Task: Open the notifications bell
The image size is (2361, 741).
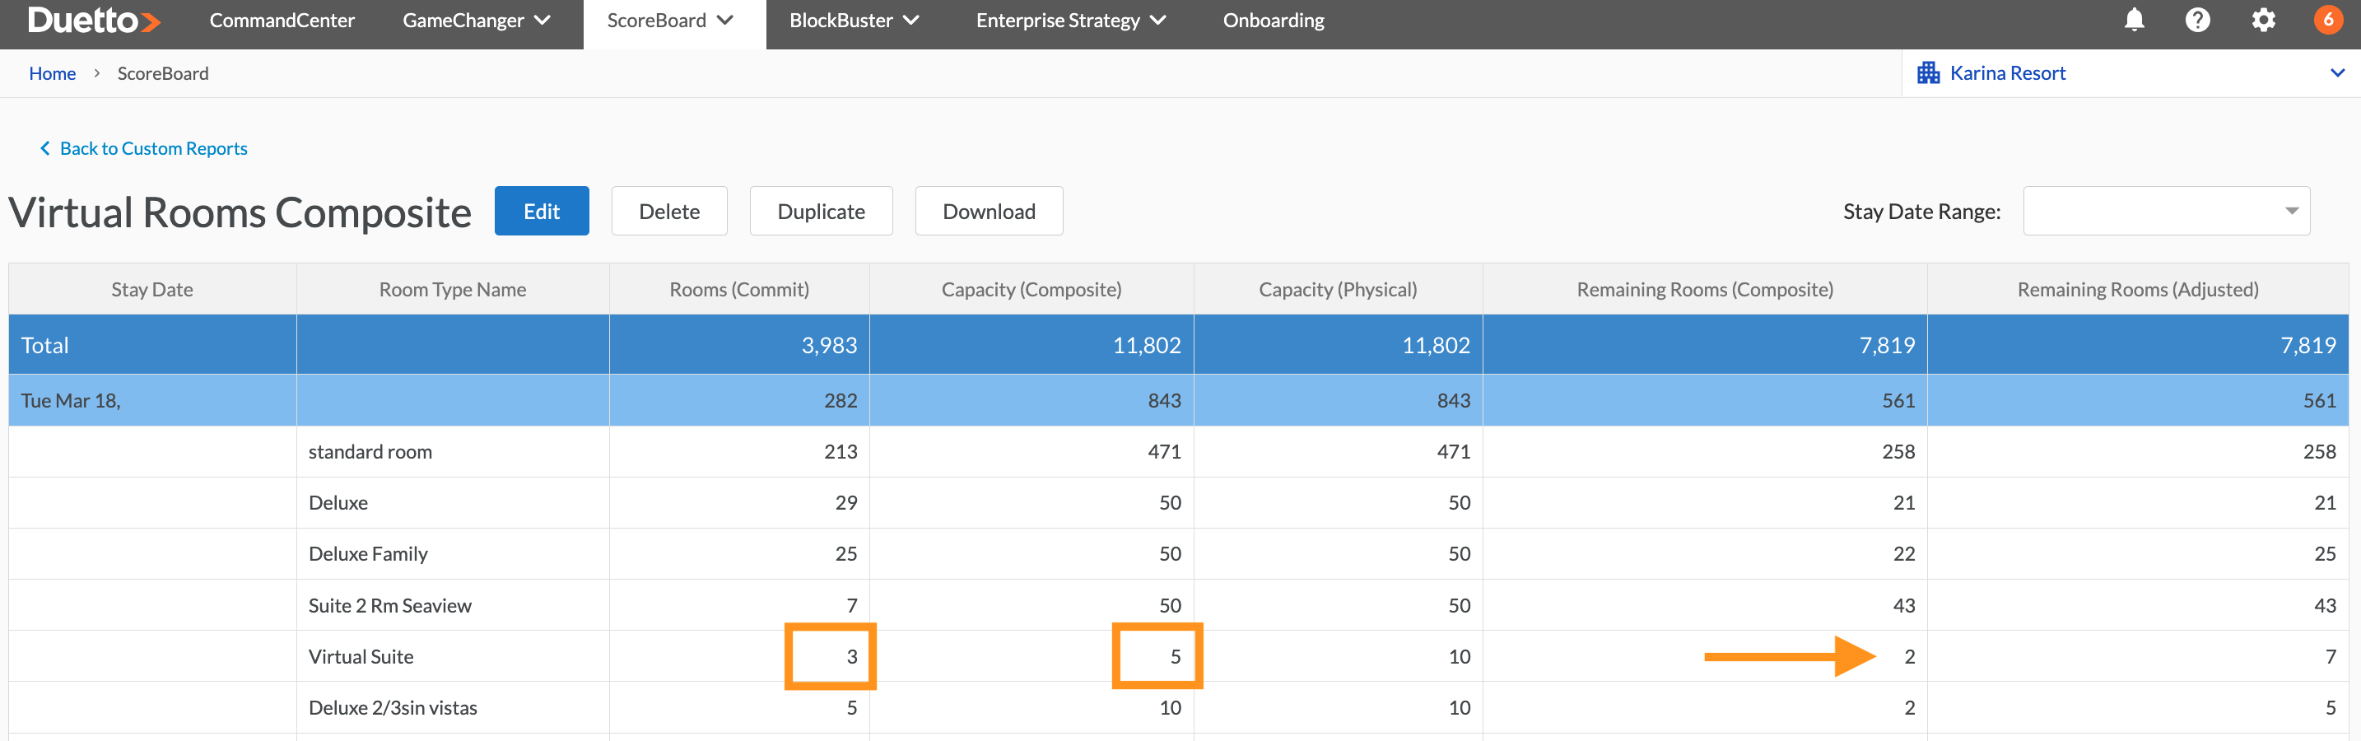Action: tap(2134, 21)
